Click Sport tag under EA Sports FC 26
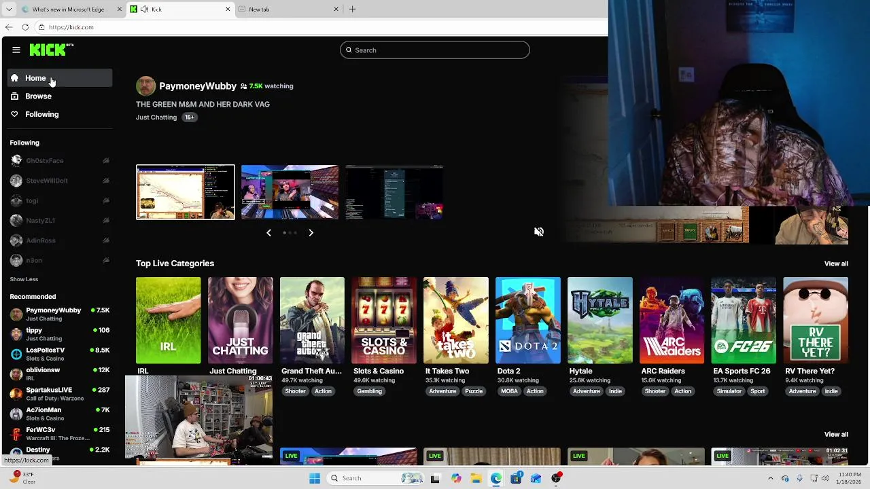This screenshot has width=870, height=489. coord(758,391)
